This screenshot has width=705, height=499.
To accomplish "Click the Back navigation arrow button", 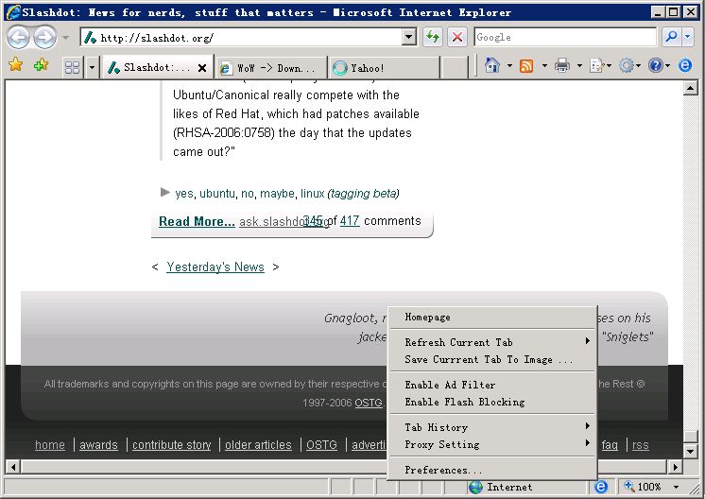I will pos(18,37).
